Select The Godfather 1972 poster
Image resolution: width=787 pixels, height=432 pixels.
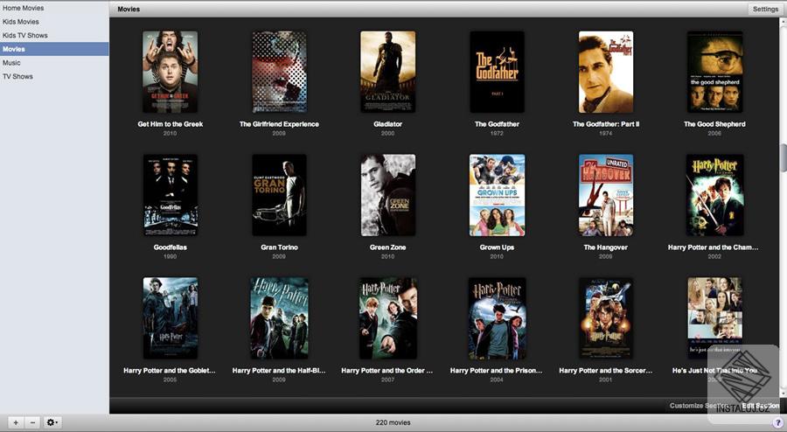click(x=497, y=72)
